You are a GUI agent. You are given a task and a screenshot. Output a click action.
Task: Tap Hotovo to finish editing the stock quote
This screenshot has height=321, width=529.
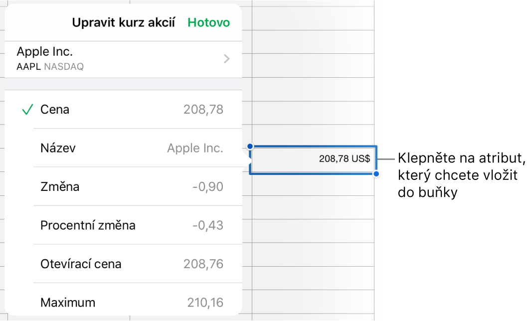click(208, 22)
